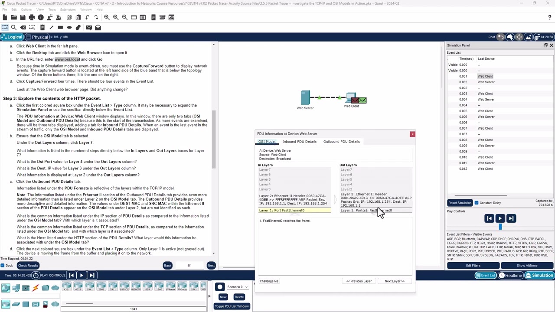Expand the PDU list panel arrow

(x=209, y=296)
